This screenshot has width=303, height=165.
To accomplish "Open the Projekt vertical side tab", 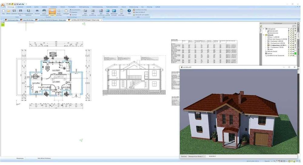I will point(261,31).
